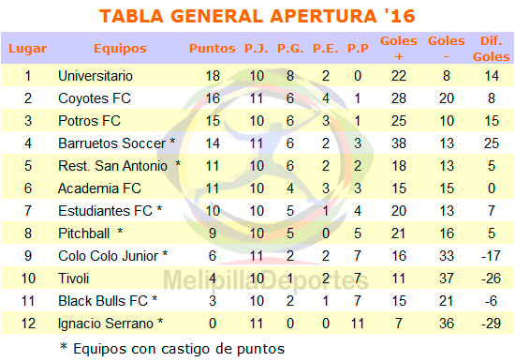The width and height of the screenshot is (515, 362).
Task: Click the Puntos column header
Action: 213,49
